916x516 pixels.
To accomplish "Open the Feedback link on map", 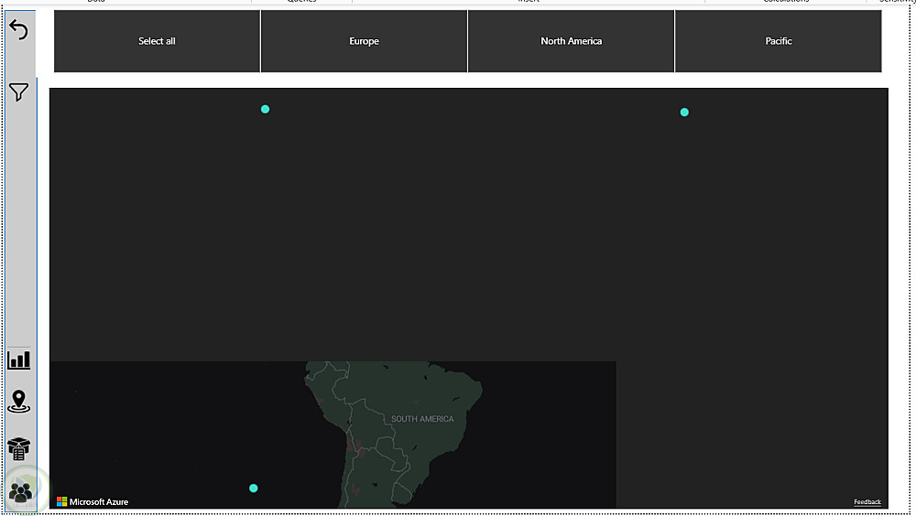I will (867, 502).
